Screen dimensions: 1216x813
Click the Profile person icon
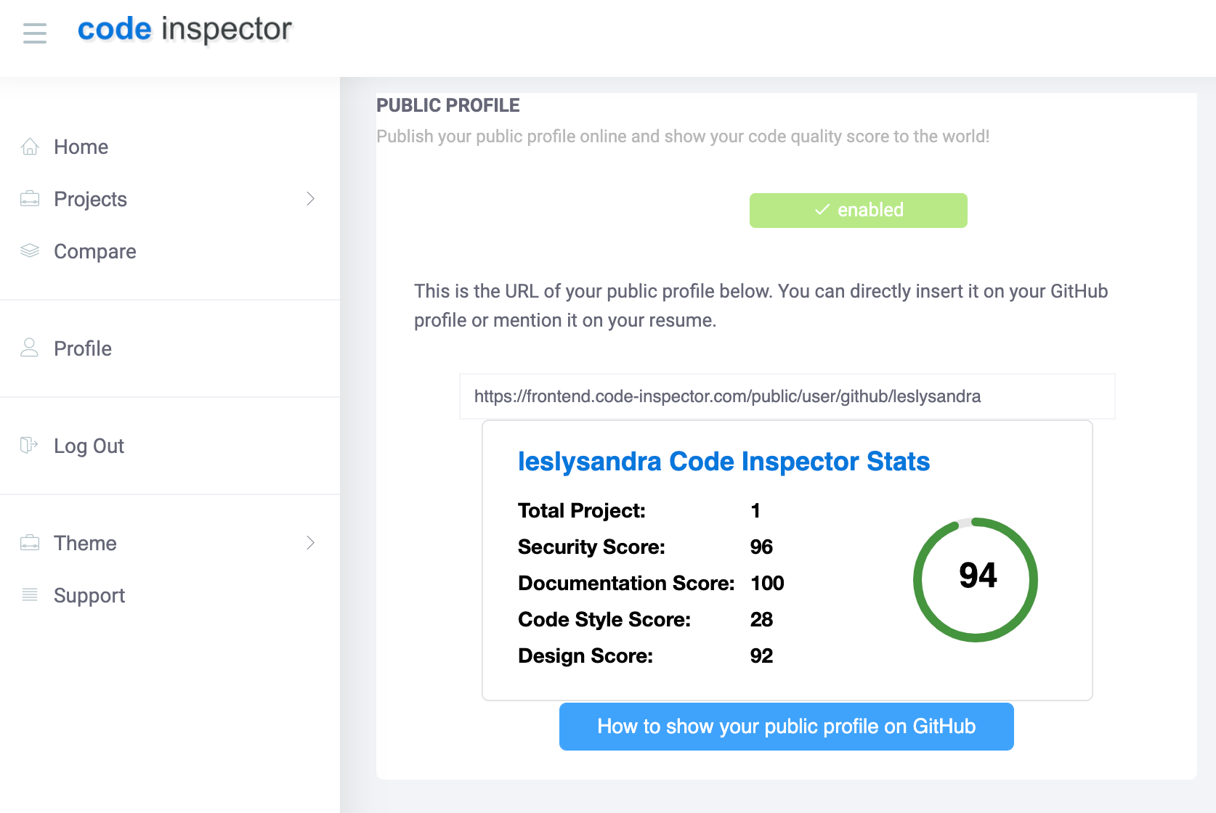[x=30, y=348]
